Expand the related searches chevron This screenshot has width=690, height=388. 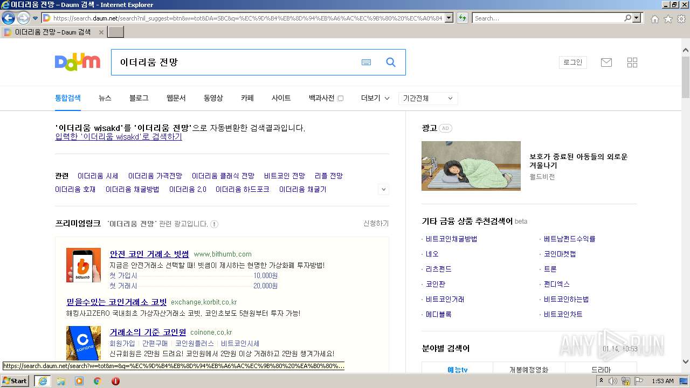384,189
